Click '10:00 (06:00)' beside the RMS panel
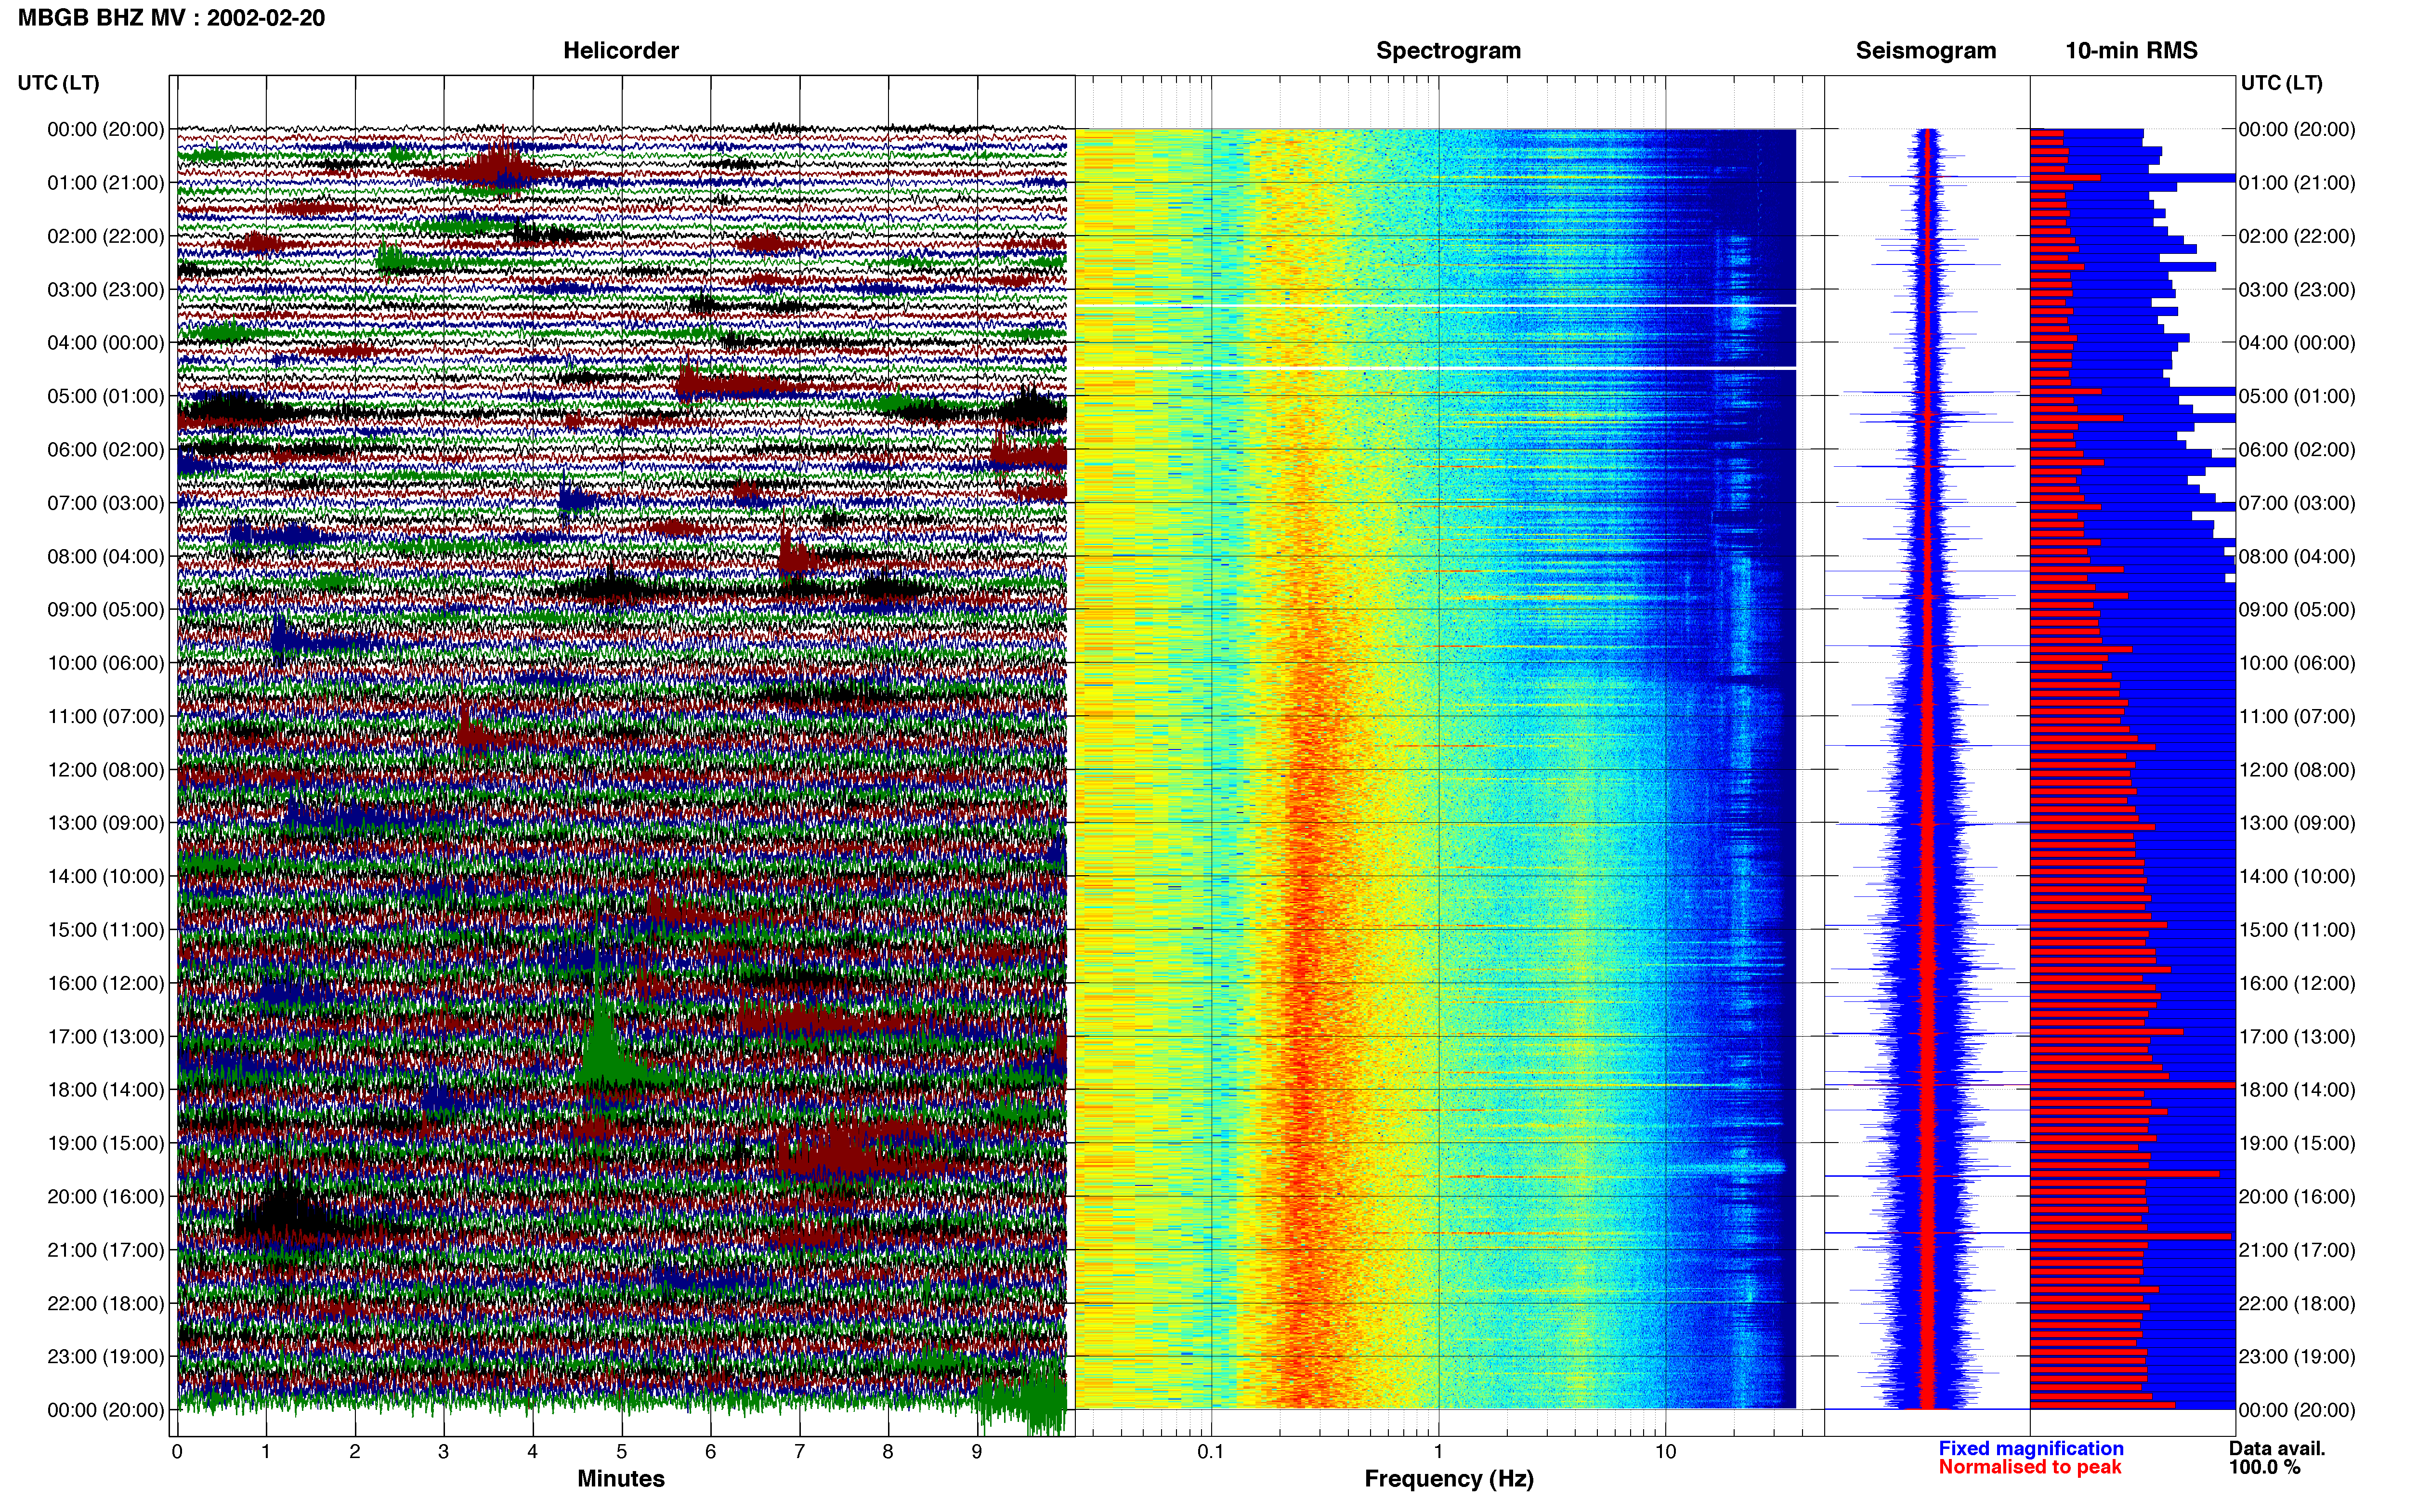This screenshot has width=2417, height=1512. coord(2297,663)
